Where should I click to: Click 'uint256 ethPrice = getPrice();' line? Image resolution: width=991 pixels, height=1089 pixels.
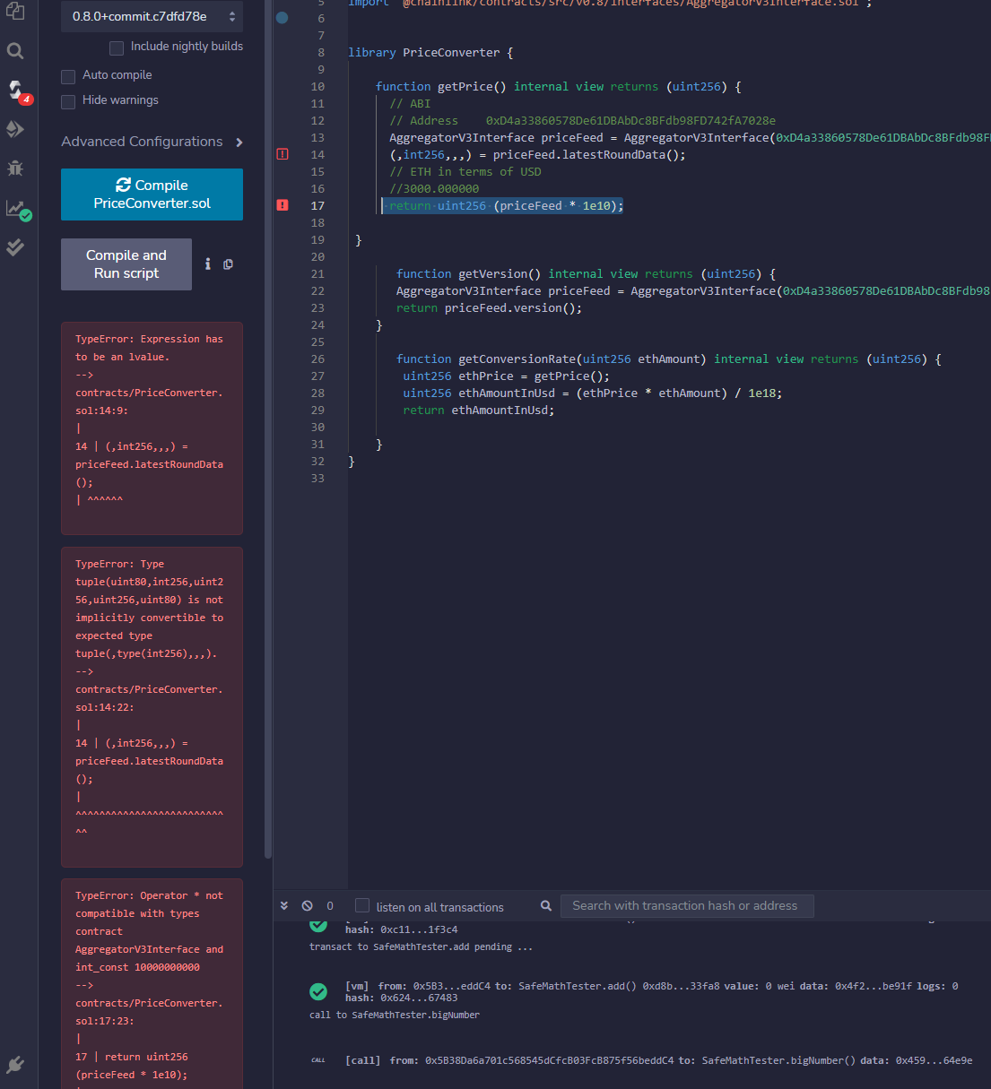(506, 376)
